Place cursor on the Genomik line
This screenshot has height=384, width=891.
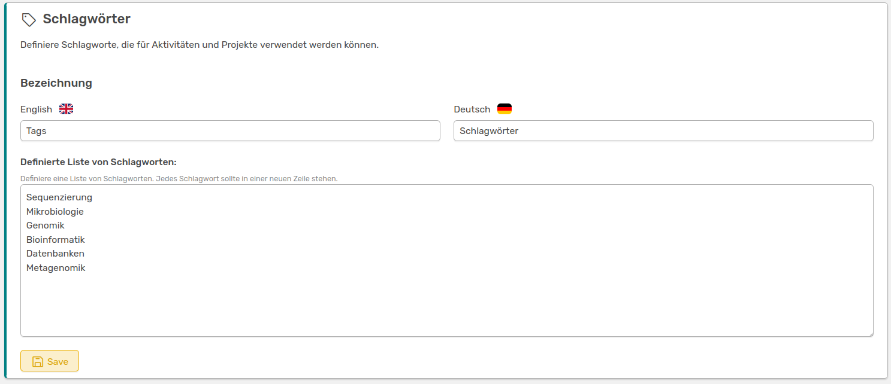(x=46, y=225)
